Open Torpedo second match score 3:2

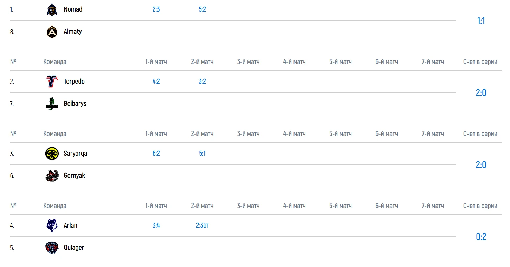202,82
